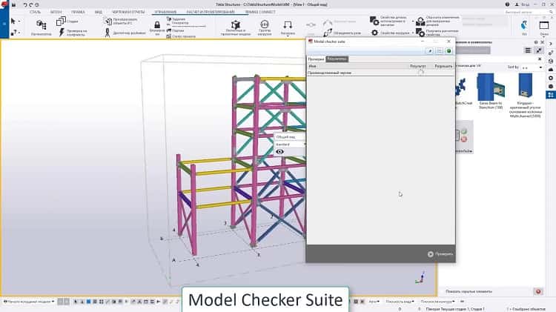Click the green status icon in Model checker suite
This screenshot has height=312, width=556.
(x=449, y=50)
